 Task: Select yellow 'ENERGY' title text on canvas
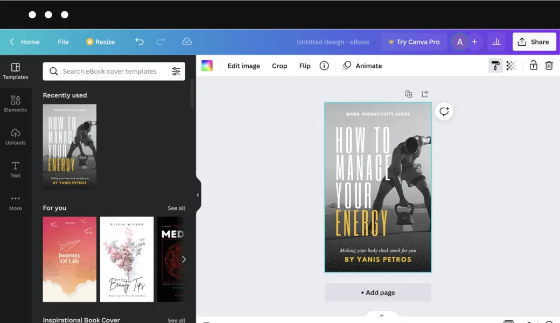point(361,223)
